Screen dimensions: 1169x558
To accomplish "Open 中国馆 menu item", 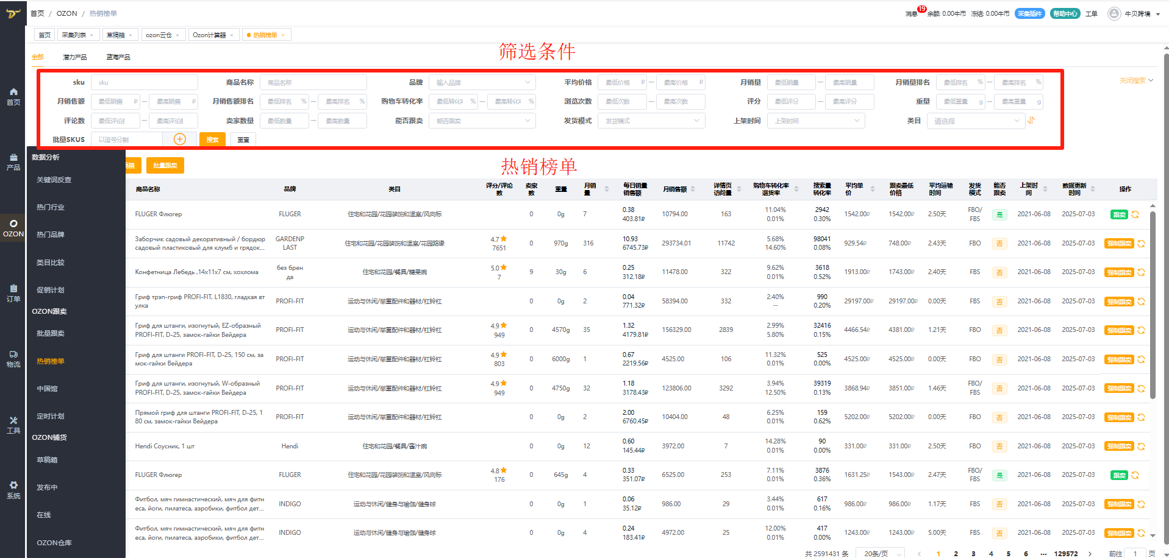I will click(47, 389).
